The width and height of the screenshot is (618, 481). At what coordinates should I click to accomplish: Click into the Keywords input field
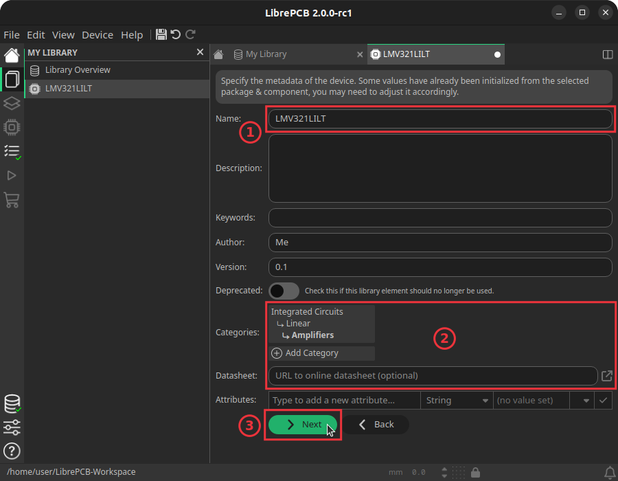point(439,218)
